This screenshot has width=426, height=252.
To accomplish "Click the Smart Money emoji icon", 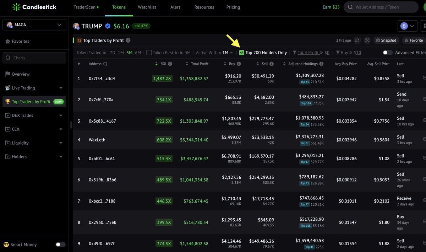I will point(6,245).
